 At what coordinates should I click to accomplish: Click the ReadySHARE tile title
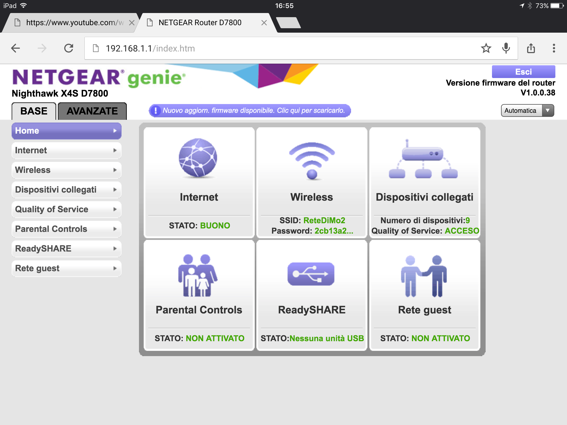(312, 310)
